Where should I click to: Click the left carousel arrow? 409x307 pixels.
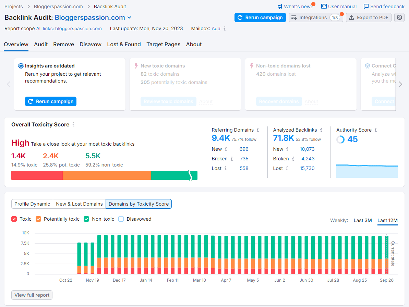point(9,84)
